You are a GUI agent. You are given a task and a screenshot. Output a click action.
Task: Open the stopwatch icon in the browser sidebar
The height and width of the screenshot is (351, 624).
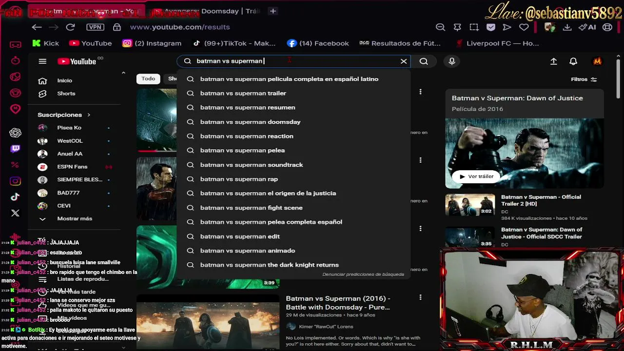coord(16,60)
